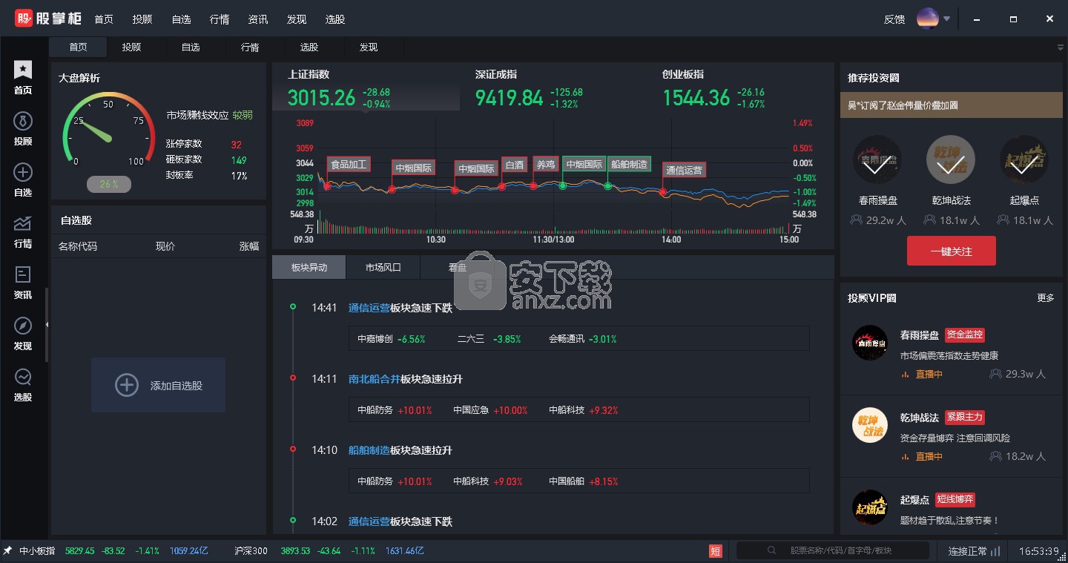Click the 26% market gauge badge
The image size is (1068, 563).
coord(109,184)
